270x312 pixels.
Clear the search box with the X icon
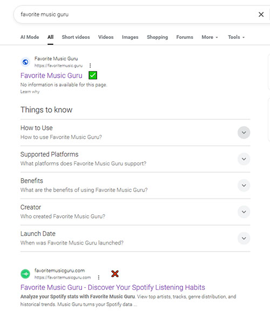pos(261,15)
